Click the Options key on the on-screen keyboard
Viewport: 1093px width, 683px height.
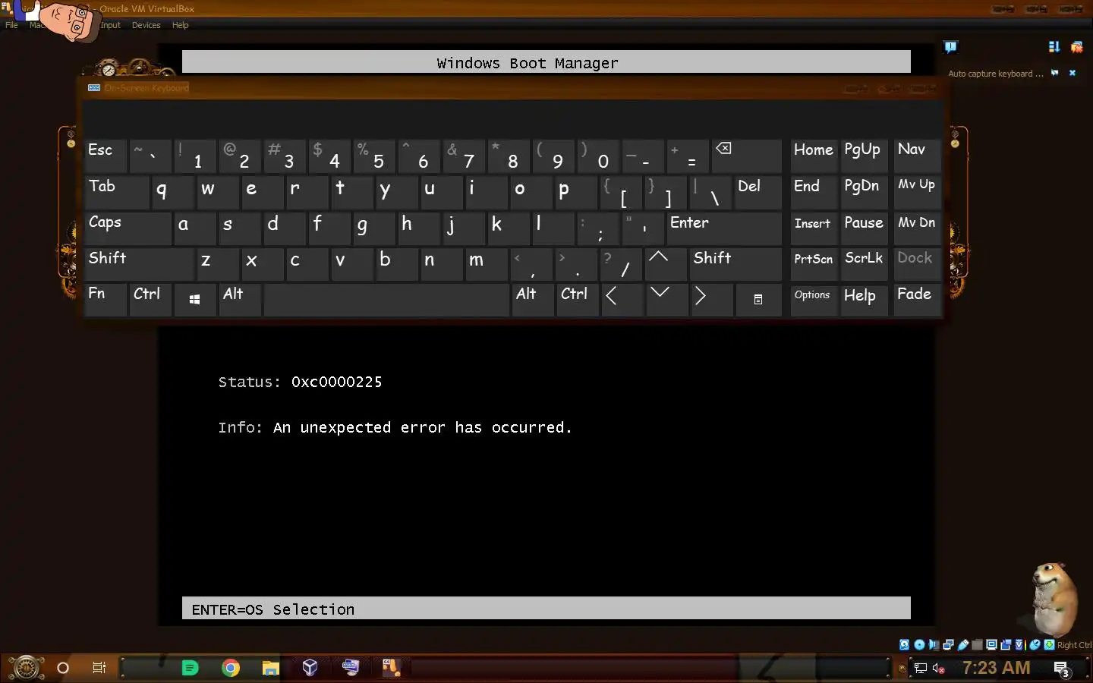point(814,300)
